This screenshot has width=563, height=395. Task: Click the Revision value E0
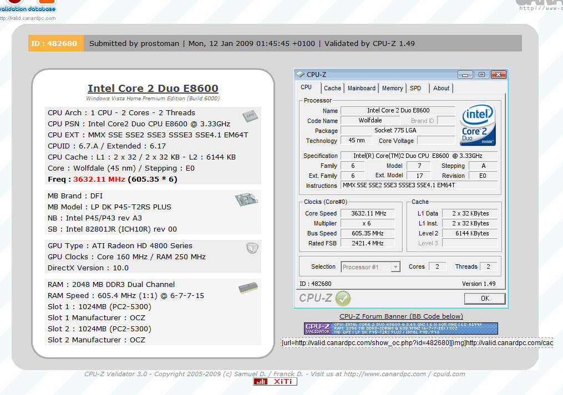483,176
